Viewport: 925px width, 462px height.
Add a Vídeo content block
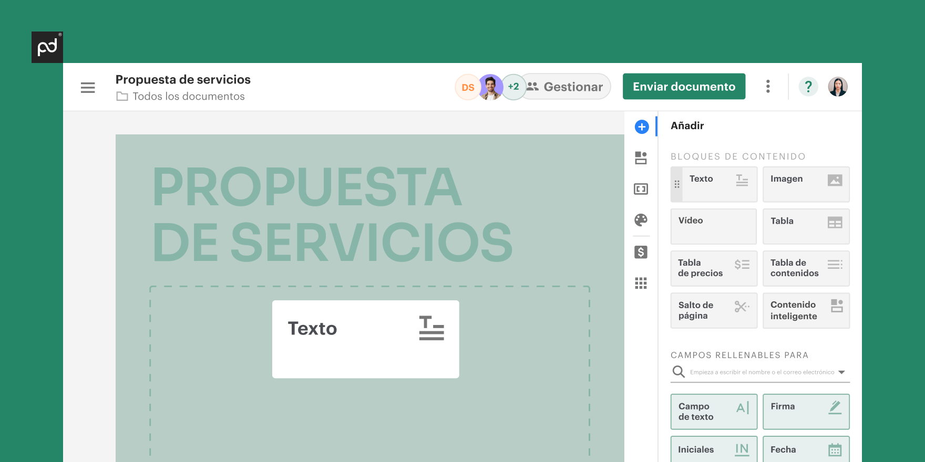tap(714, 226)
